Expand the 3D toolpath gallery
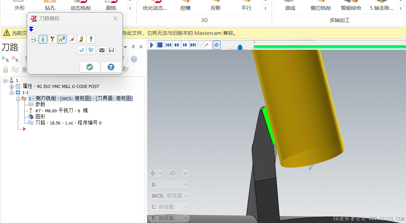 pos(266,9)
